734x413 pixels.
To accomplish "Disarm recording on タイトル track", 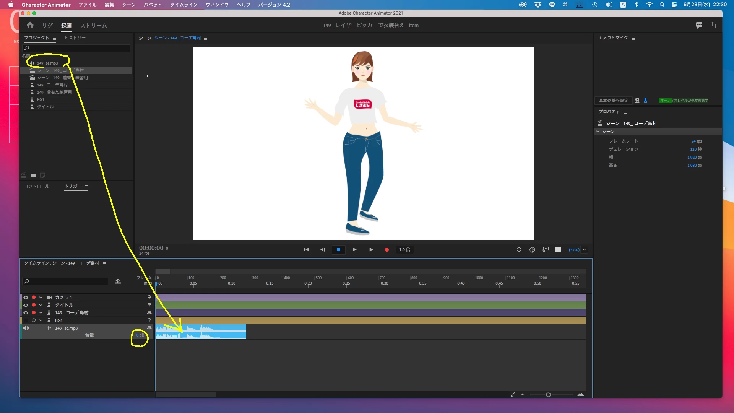I will [x=34, y=305].
